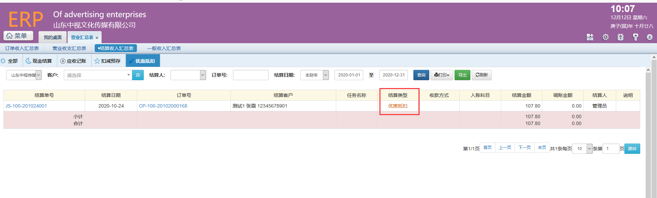The image size is (657, 198).
Task: Click the 刷新 refresh button
Action: pos(482,75)
